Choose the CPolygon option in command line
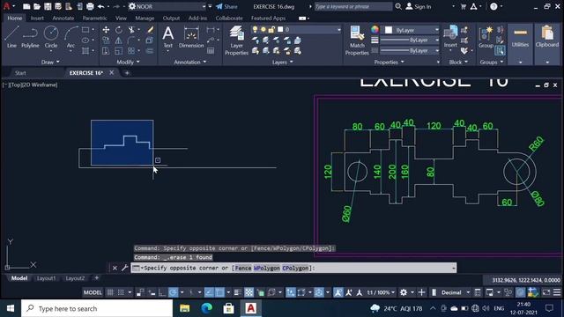 point(295,268)
